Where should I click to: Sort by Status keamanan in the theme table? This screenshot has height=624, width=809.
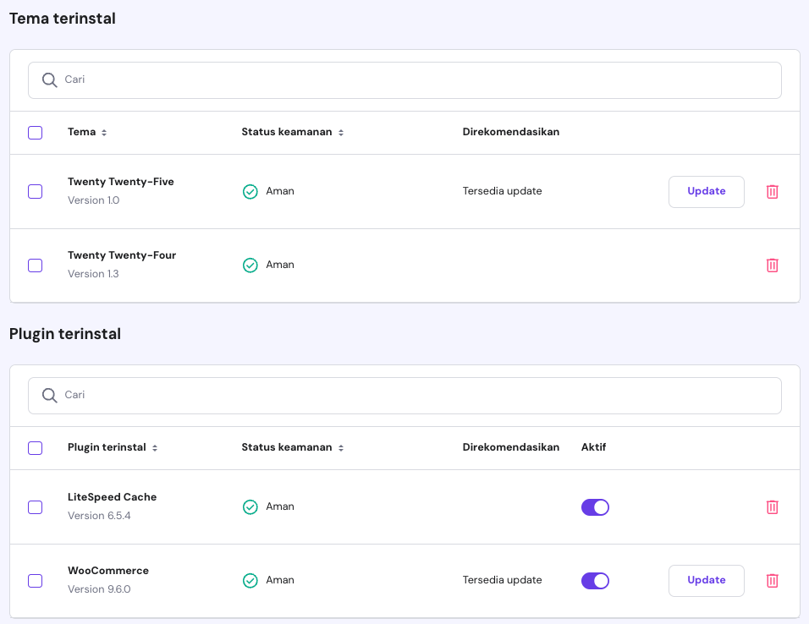pyautogui.click(x=340, y=132)
